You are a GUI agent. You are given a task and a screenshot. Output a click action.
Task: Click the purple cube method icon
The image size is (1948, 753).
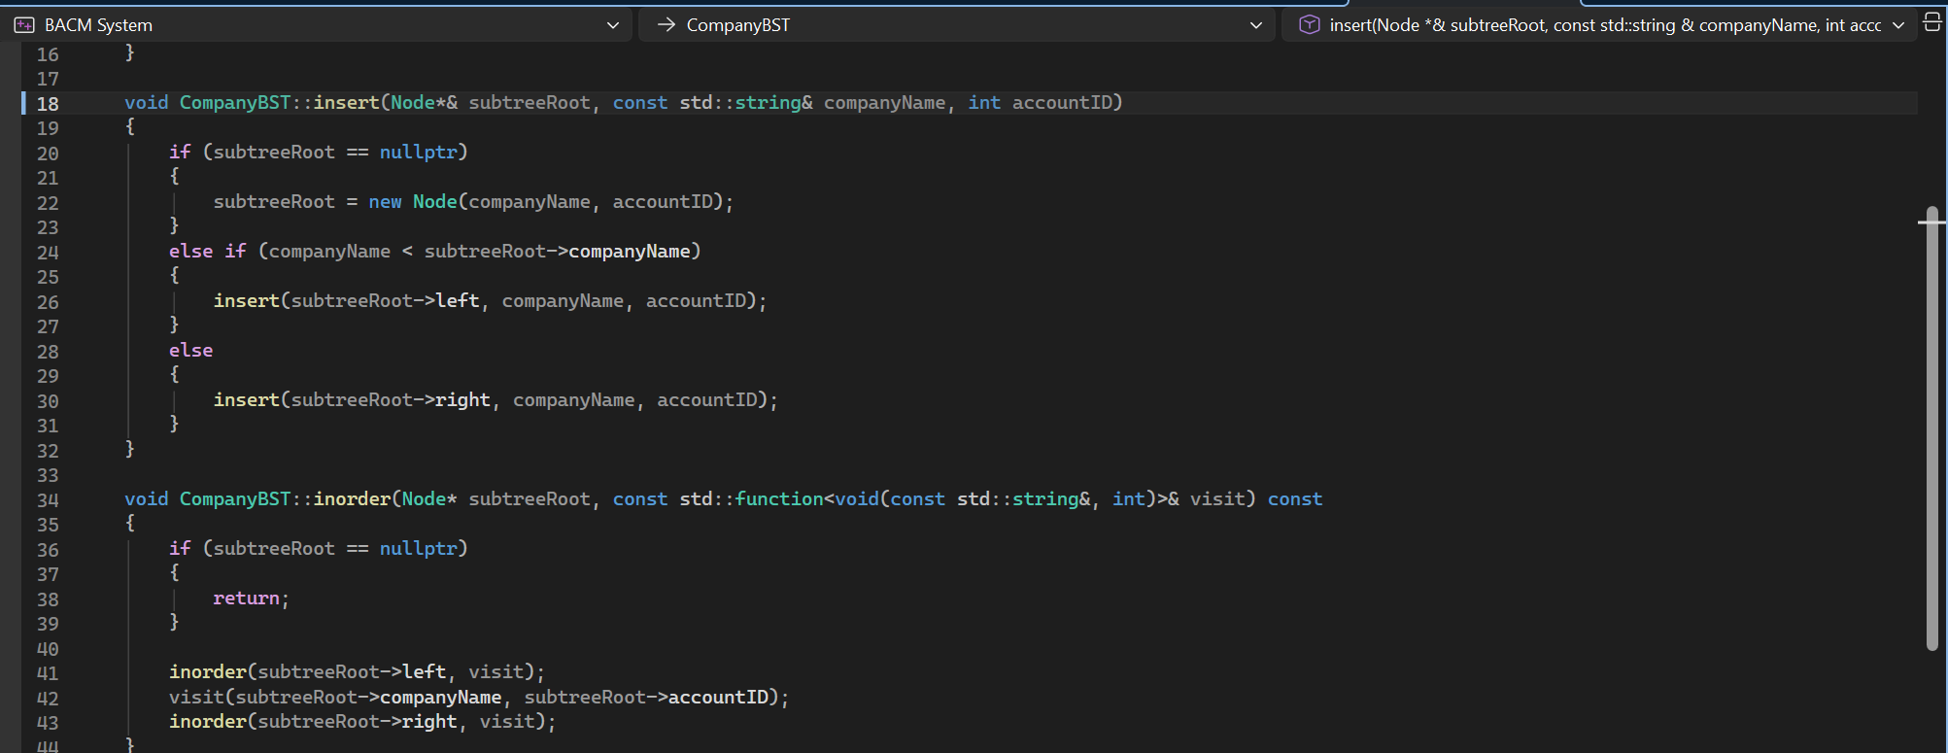tap(1309, 24)
